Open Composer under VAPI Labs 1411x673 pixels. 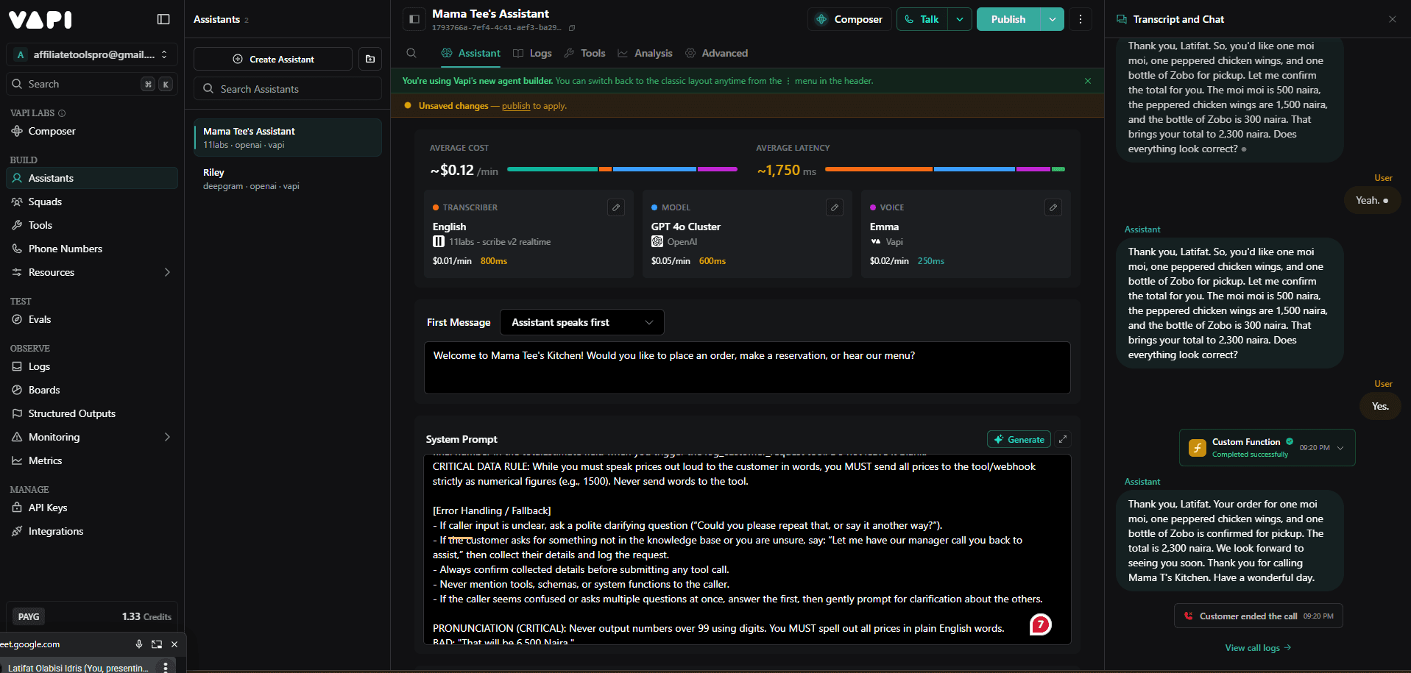92,131
